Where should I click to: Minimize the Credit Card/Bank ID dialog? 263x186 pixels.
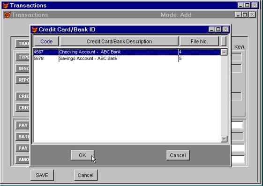click(211, 30)
